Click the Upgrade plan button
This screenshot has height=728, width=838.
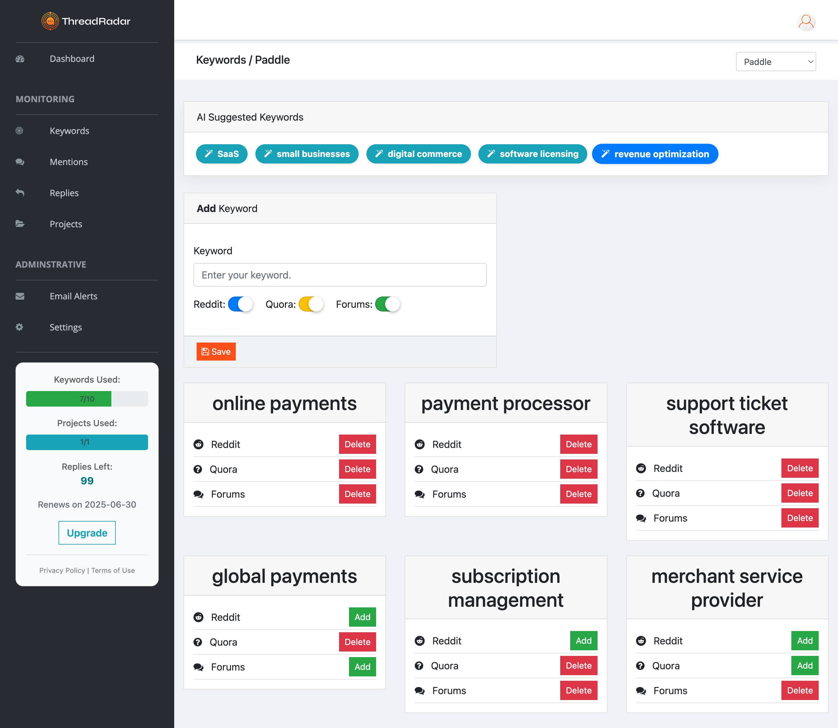[87, 532]
